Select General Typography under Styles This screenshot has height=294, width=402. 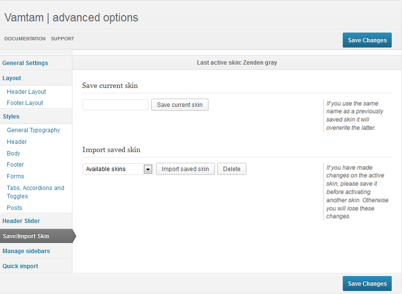[x=34, y=130]
